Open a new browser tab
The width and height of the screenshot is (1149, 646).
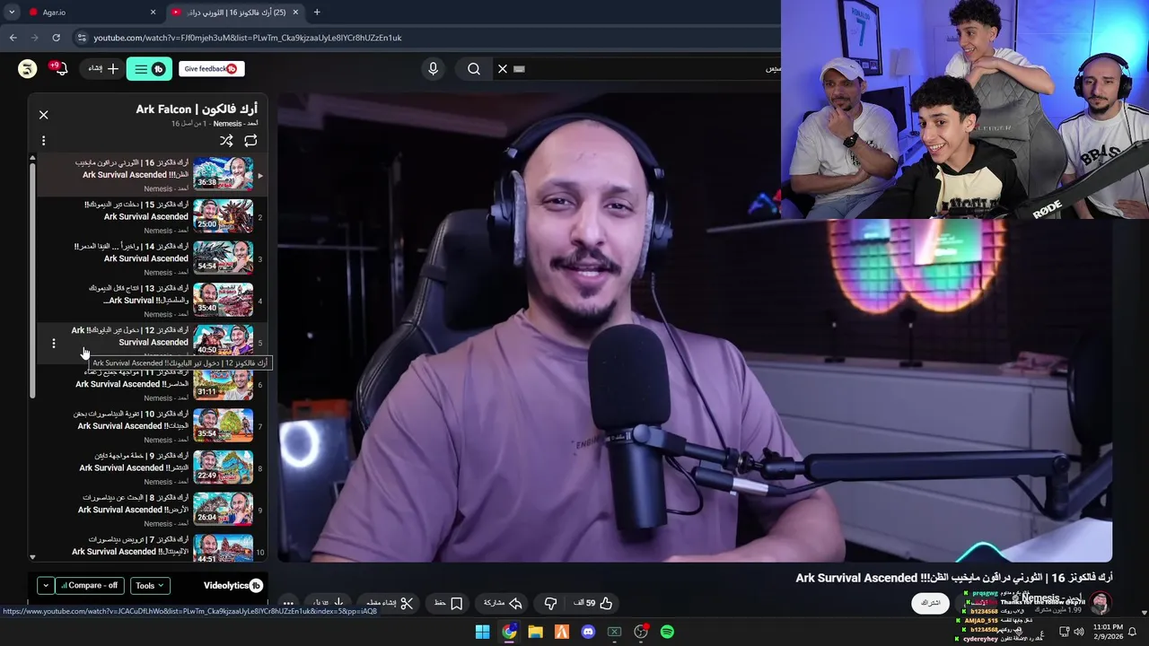point(317,12)
